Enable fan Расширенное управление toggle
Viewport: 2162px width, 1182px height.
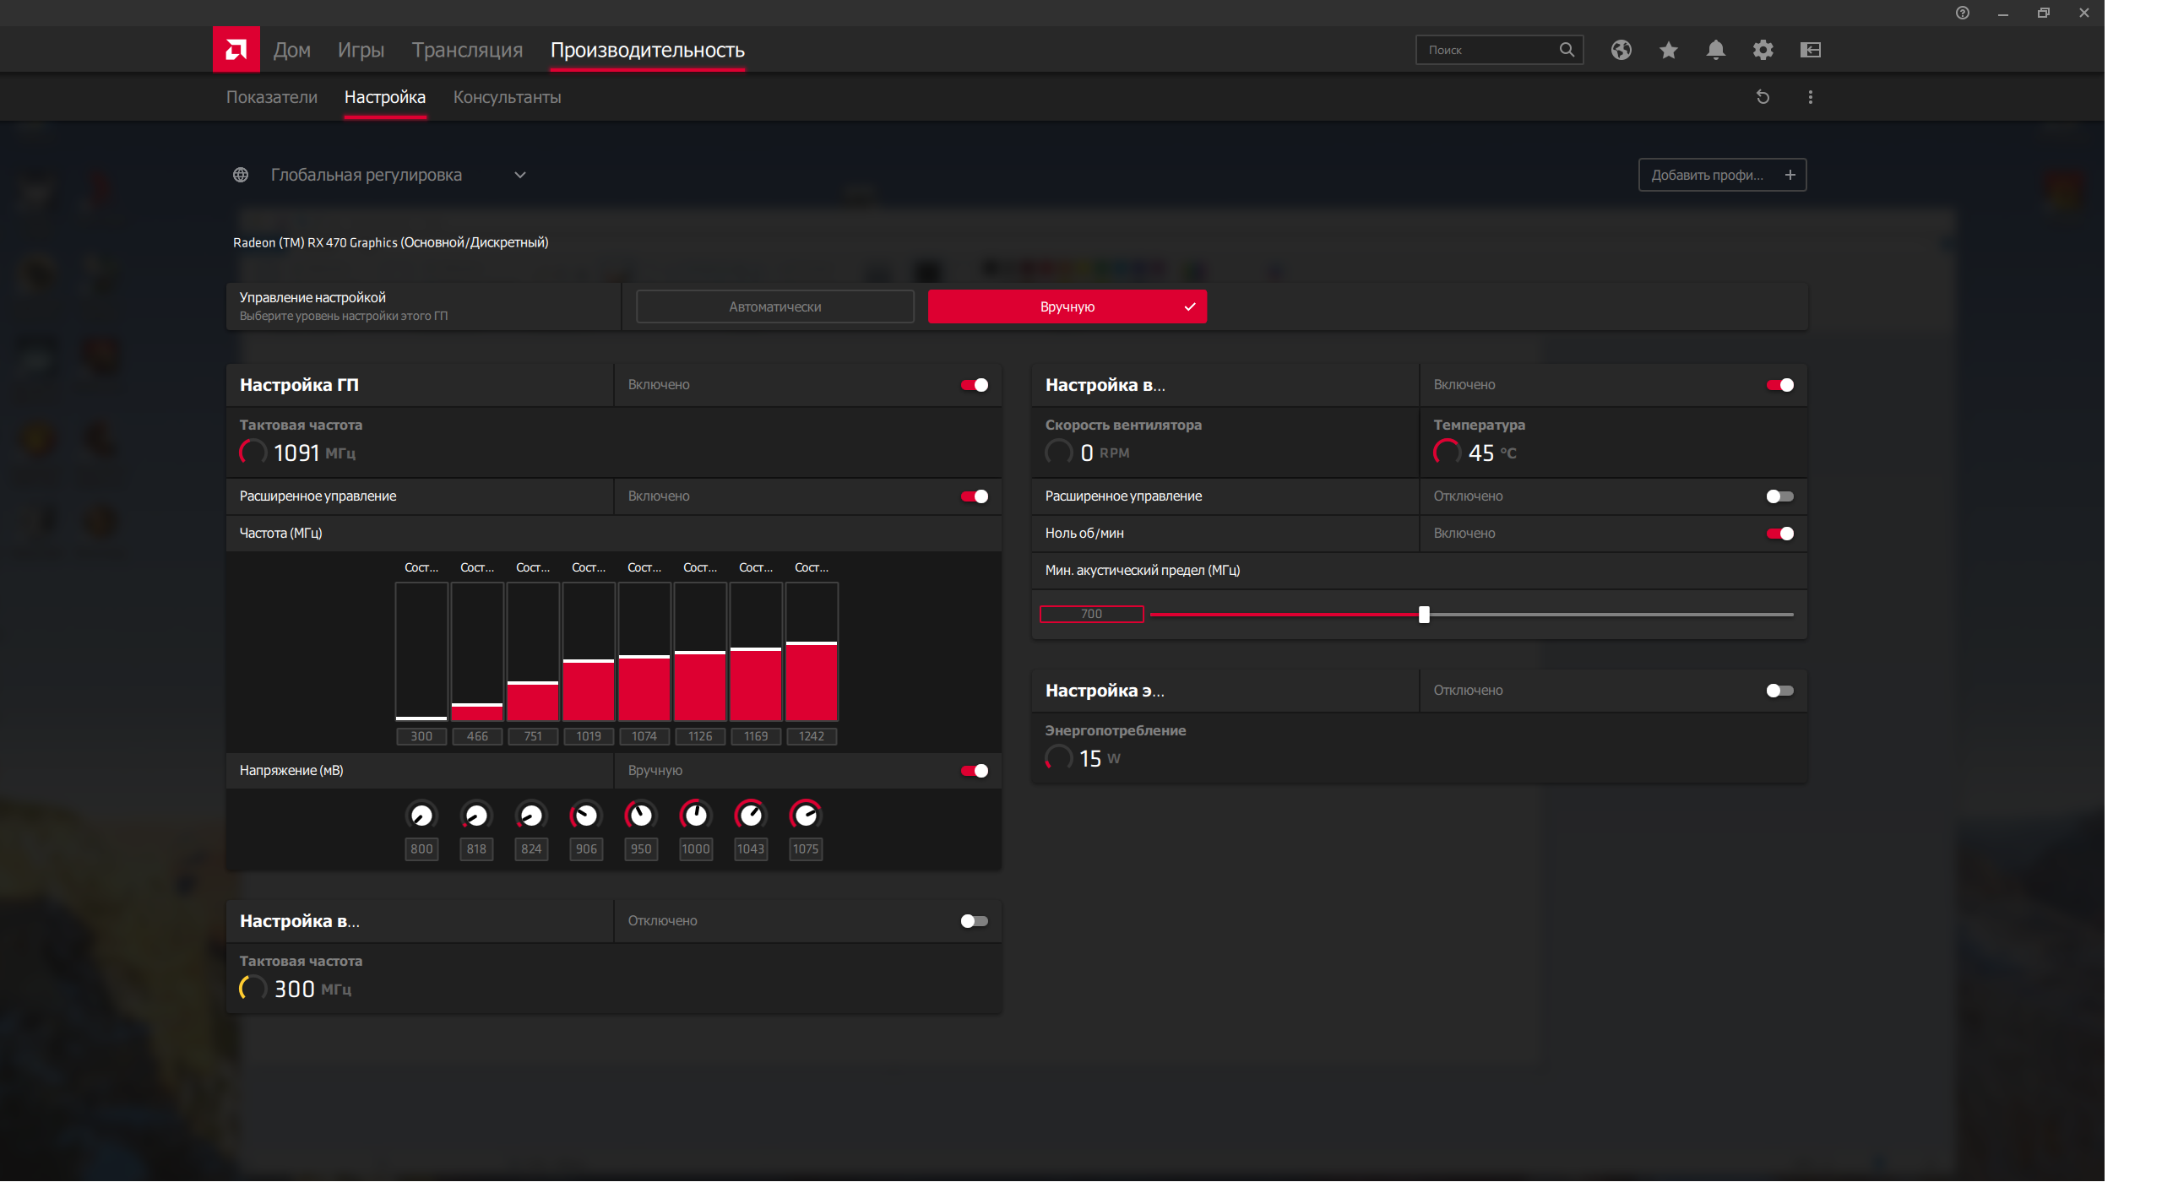click(1779, 496)
